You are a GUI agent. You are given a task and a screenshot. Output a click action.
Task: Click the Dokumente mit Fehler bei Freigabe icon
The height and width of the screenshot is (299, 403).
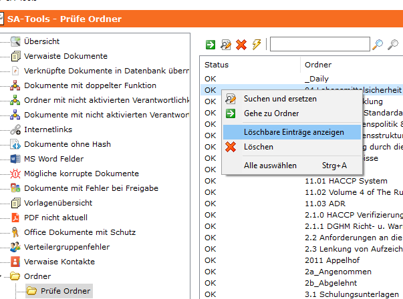15,188
